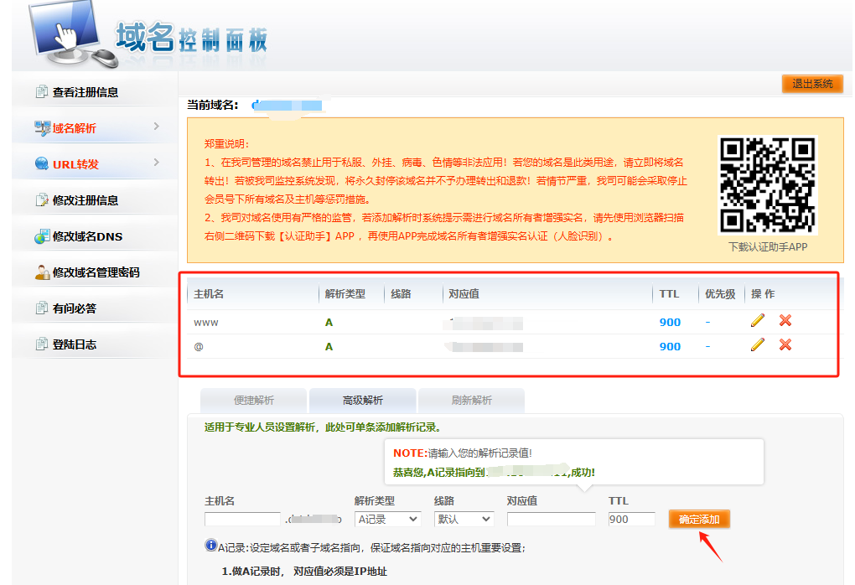Click the 郑重说明 notice heading
Screen dimensions: 855x585
[227, 144]
